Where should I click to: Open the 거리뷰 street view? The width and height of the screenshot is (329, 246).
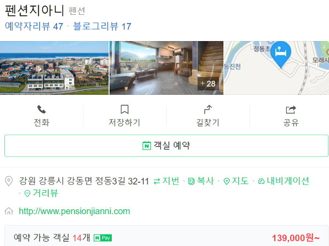click(41, 193)
